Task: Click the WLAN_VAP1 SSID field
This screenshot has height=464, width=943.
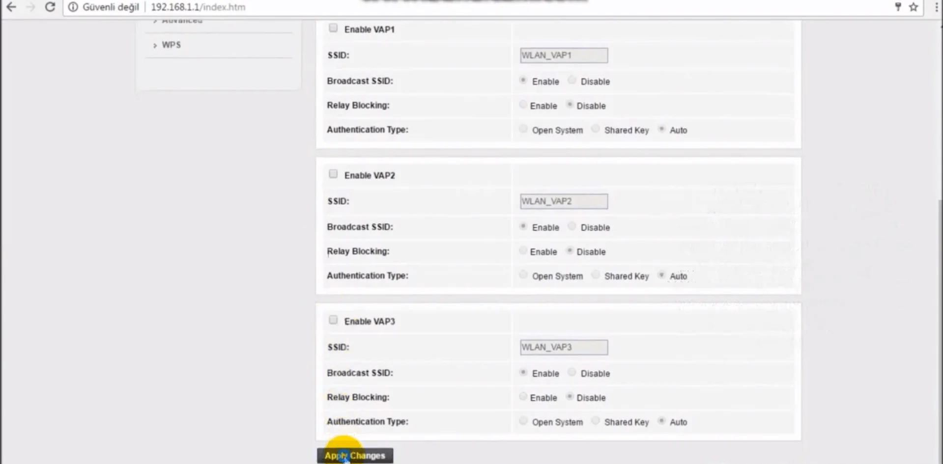Action: (564, 55)
